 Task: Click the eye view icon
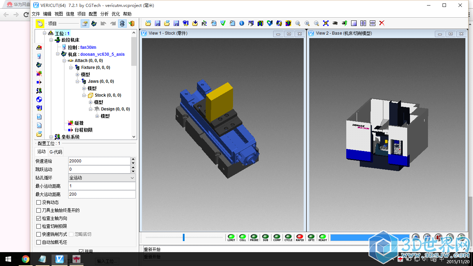coord(335,23)
